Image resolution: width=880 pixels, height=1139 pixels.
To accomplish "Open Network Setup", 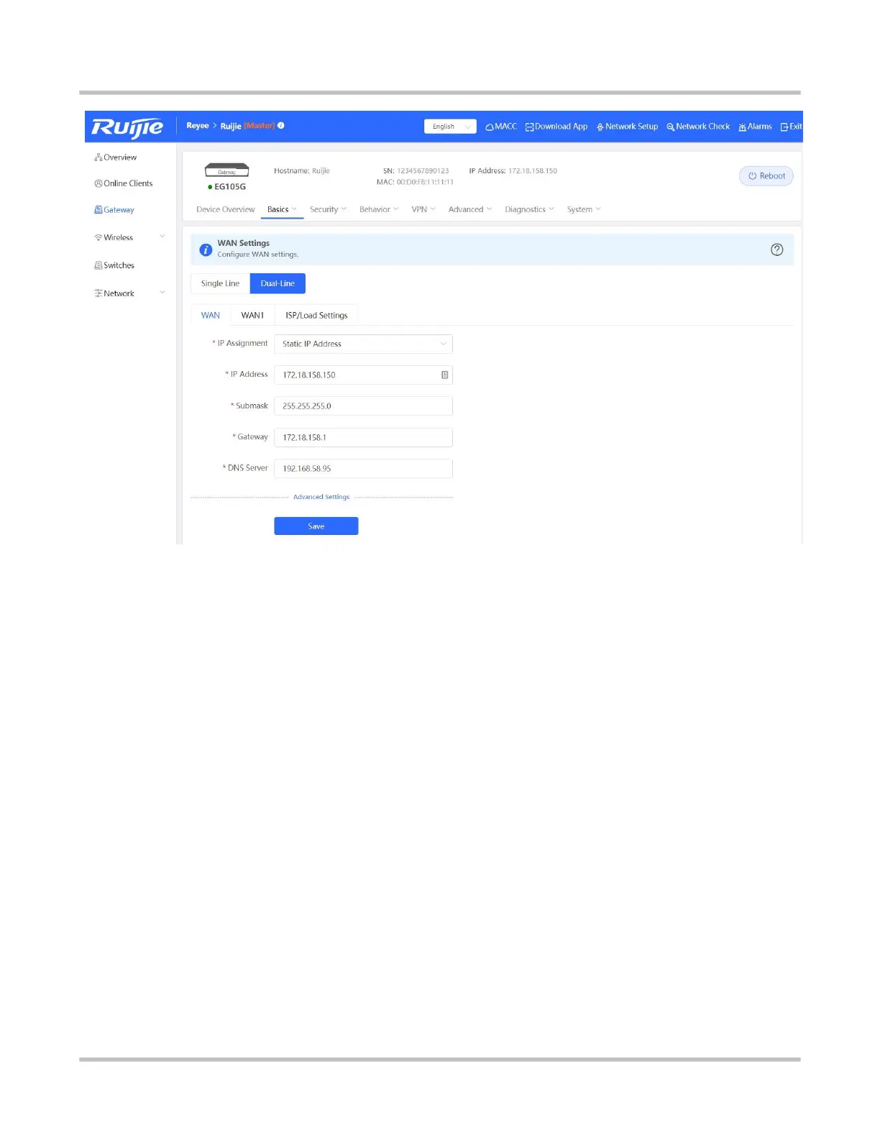I will [x=627, y=127].
